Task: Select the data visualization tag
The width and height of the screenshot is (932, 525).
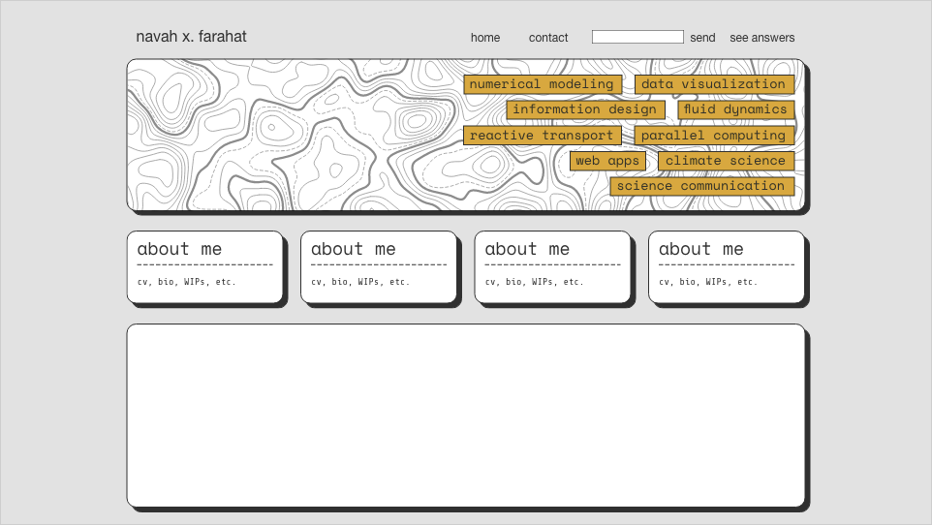Action: pos(713,84)
